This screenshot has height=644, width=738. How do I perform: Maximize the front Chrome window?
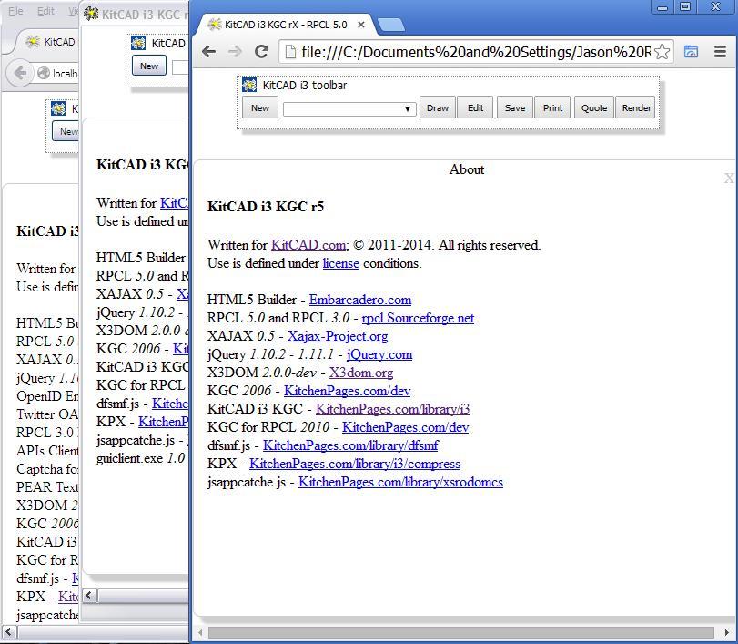coord(685,6)
